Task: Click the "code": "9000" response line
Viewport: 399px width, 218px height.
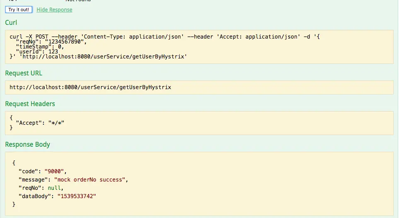Action: 42,171
